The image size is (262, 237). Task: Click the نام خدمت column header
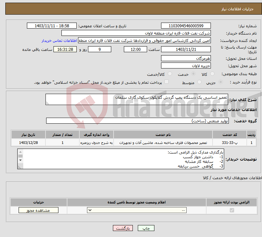163,135
